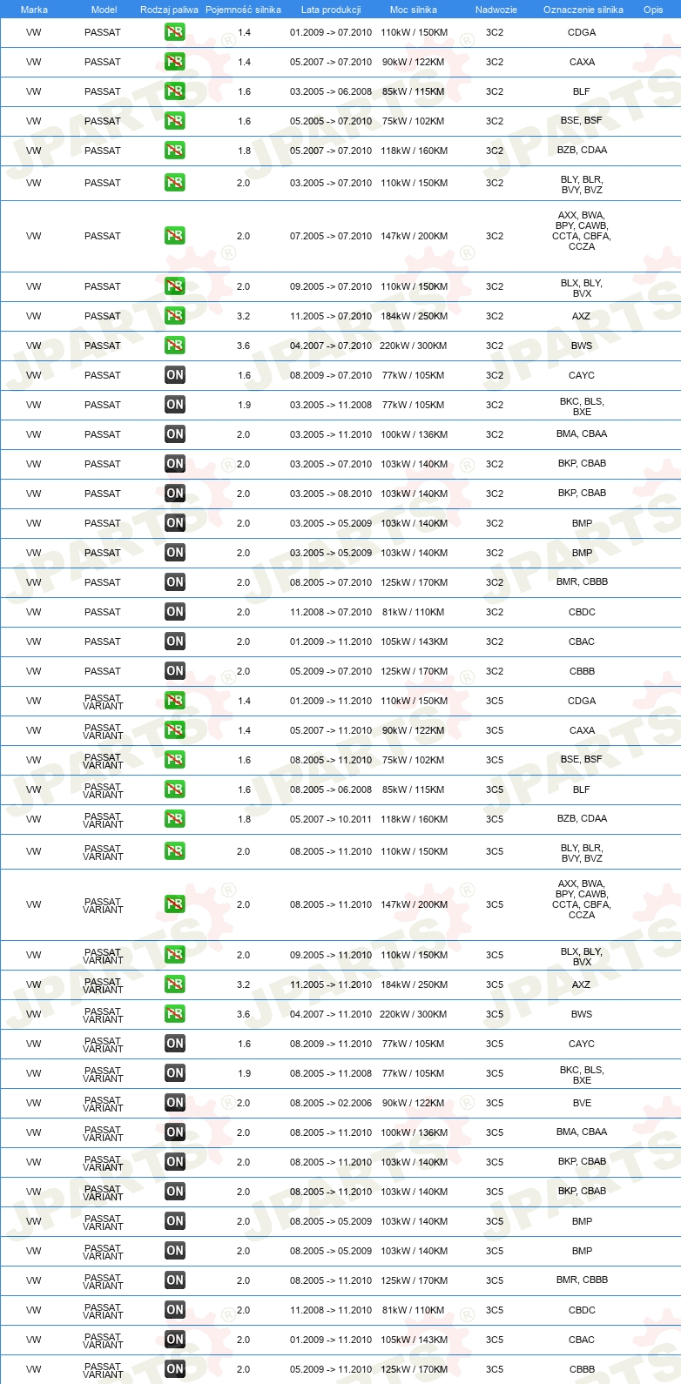681x1384 pixels.
Task: Click the Opis column header
Action: (653, 10)
